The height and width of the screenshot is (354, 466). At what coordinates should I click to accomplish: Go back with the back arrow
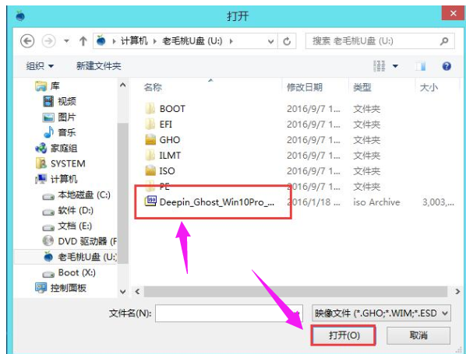pyautogui.click(x=27, y=41)
